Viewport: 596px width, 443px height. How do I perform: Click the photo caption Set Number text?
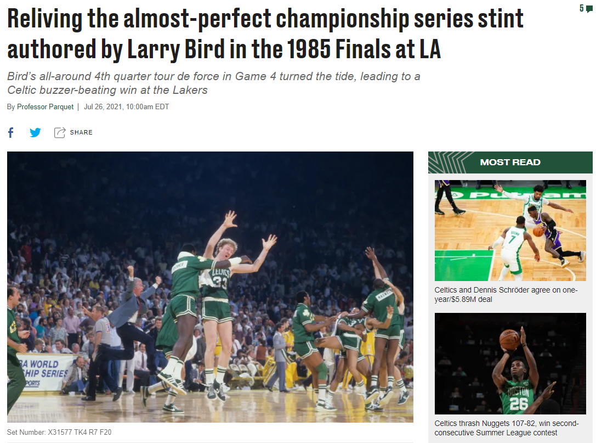pyautogui.click(x=59, y=433)
